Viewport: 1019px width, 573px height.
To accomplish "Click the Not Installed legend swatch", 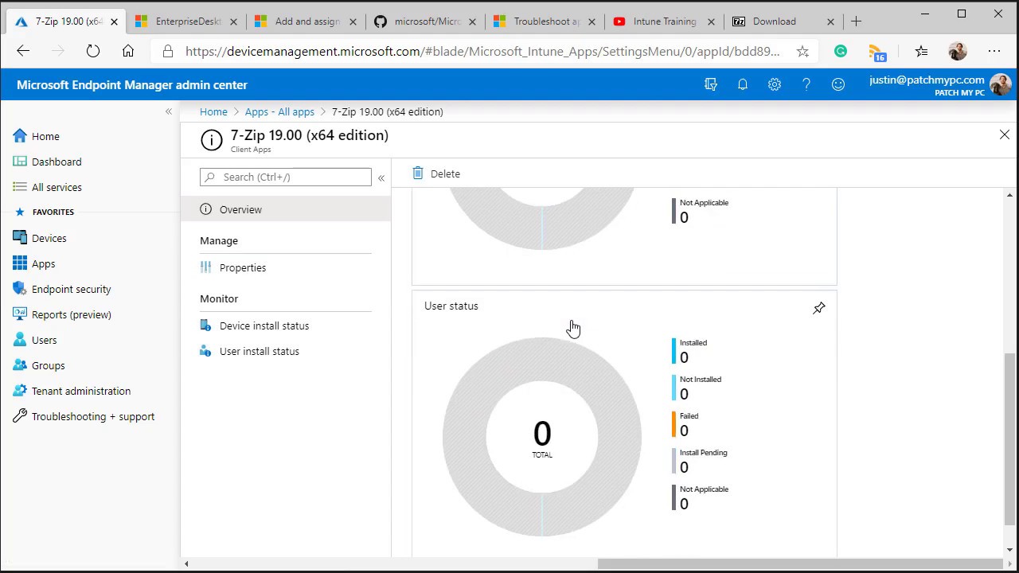I will pyautogui.click(x=674, y=388).
